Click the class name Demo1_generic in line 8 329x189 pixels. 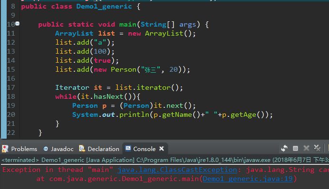104,7
